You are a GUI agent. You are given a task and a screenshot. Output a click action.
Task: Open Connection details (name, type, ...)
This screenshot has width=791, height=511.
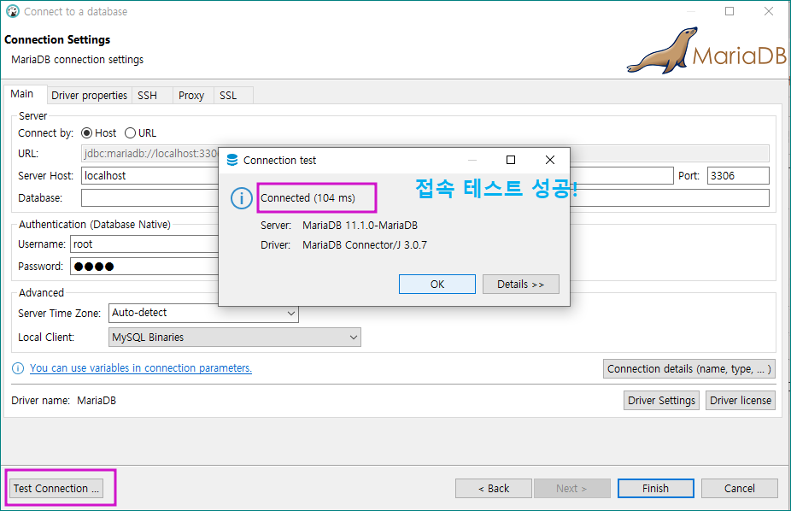coord(689,369)
